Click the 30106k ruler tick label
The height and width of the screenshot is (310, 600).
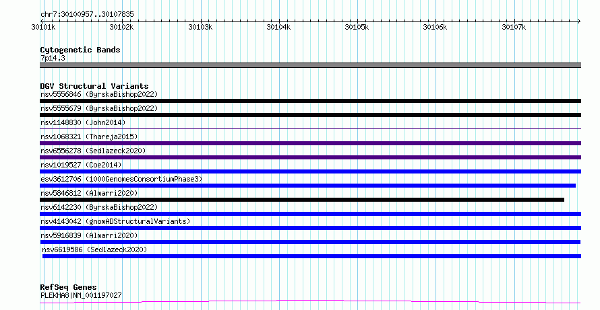coord(435,27)
